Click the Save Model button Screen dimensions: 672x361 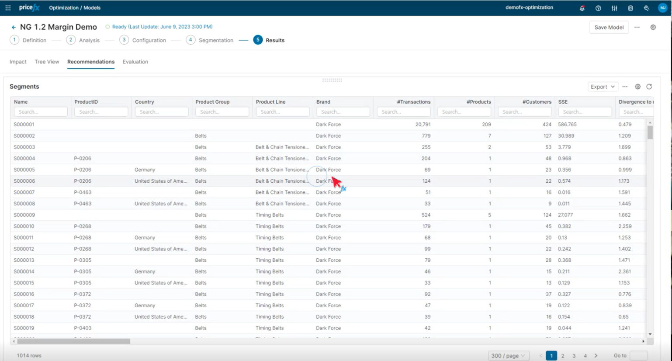point(609,27)
